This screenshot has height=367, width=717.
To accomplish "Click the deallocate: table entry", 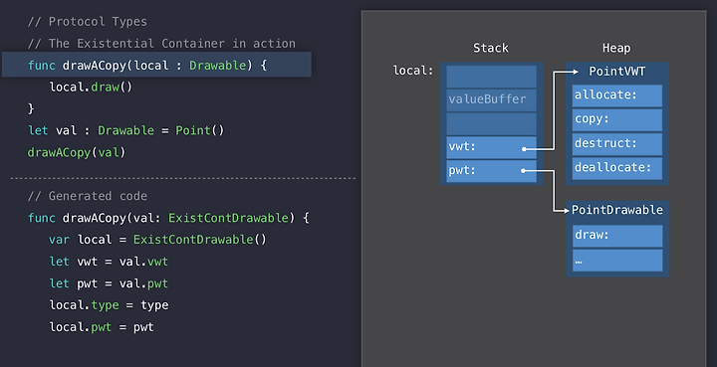I will click(617, 168).
